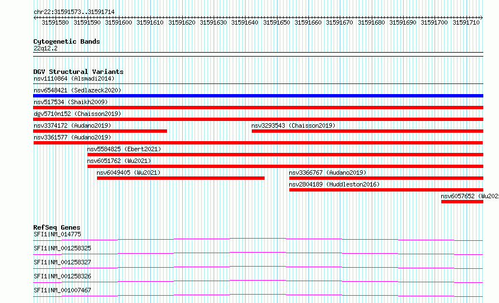Click the nsv3293543 (Chaisson2019) label
The image size is (499, 303).
[293, 125]
